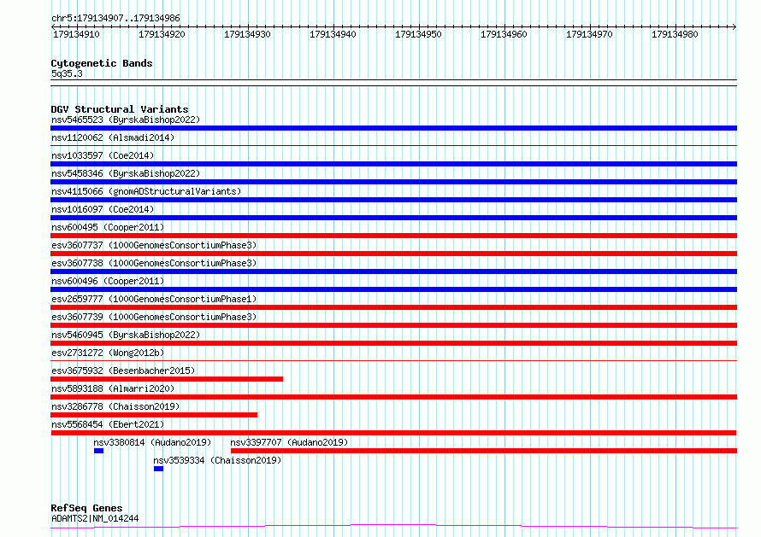Click the blue bar under esv3607738
Viewport: 761px width, 537px height.
393,271
